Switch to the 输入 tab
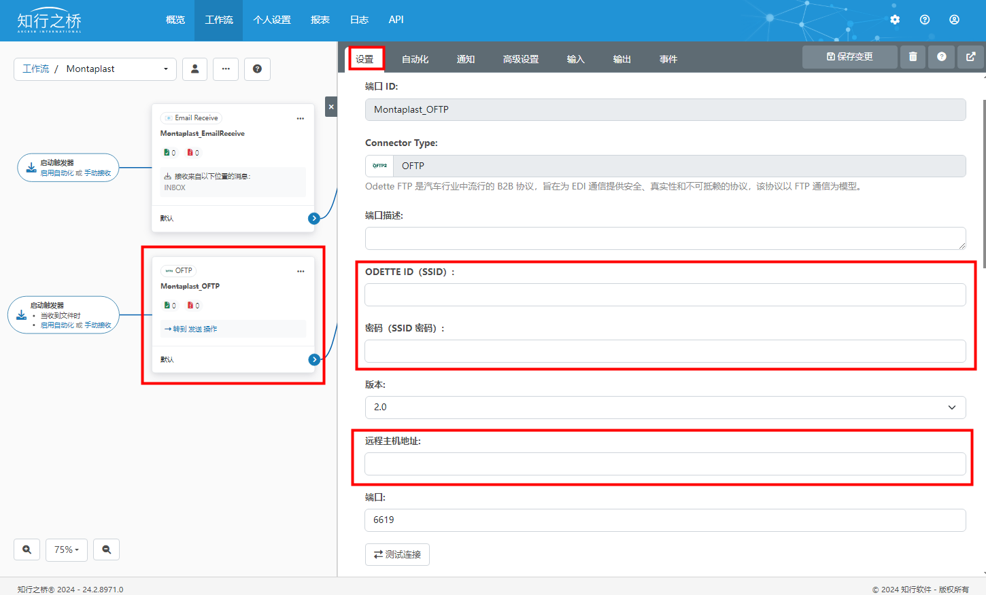Viewport: 986px width, 595px height. coord(576,59)
